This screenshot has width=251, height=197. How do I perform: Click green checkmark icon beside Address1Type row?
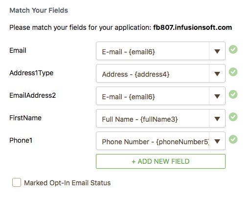233,72
